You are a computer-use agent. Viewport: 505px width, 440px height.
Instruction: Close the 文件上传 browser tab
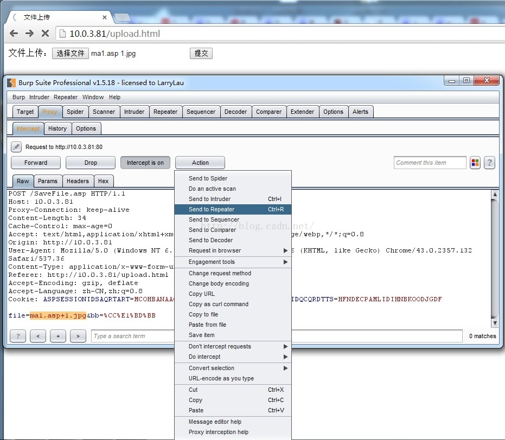click(x=105, y=17)
